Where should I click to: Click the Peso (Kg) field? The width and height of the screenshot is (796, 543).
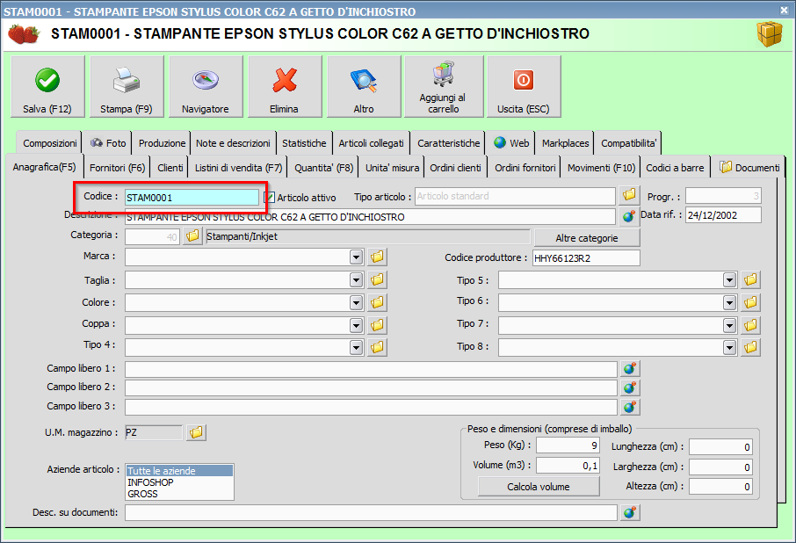(568, 445)
